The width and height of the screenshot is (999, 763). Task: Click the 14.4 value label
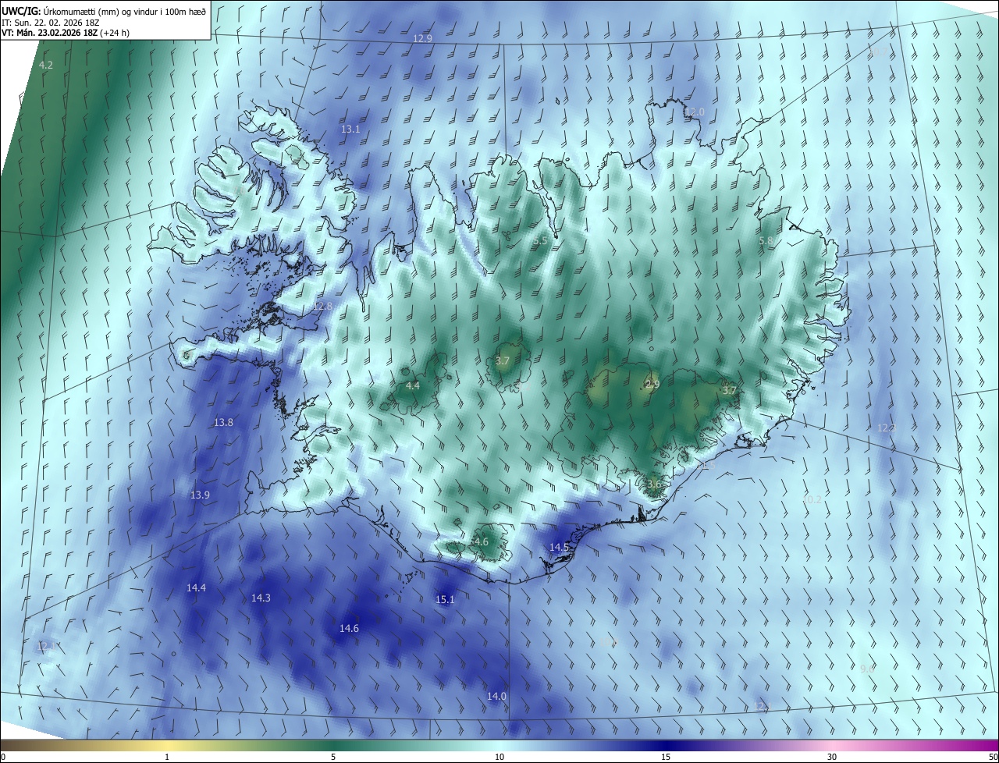pos(196,587)
